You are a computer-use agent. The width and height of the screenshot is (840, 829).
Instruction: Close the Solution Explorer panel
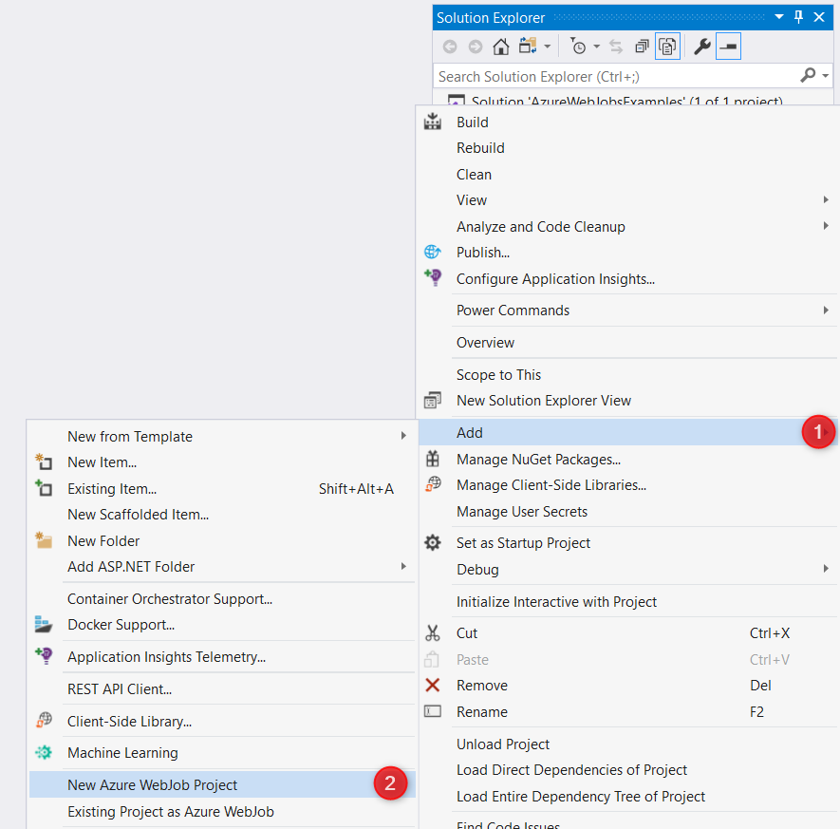[x=819, y=17]
